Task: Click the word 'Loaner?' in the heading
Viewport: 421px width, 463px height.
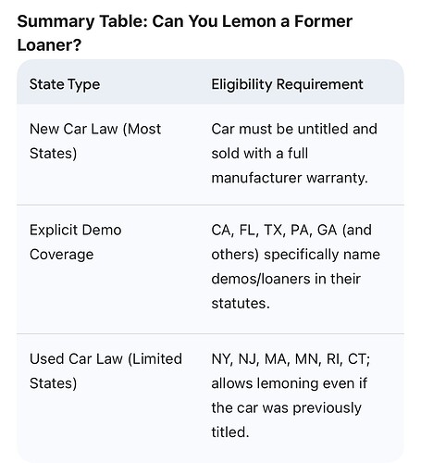Action: click(x=49, y=45)
